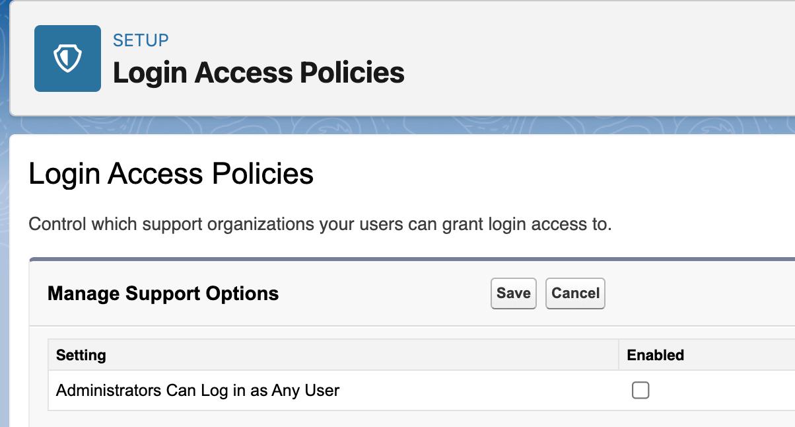This screenshot has height=427, width=795.
Task: Cancel the Manage Support Options changes
Action: [575, 293]
